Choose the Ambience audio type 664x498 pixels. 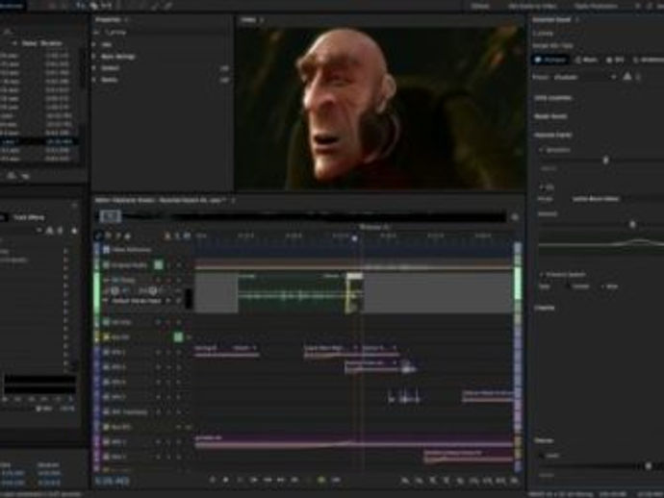[x=648, y=60]
